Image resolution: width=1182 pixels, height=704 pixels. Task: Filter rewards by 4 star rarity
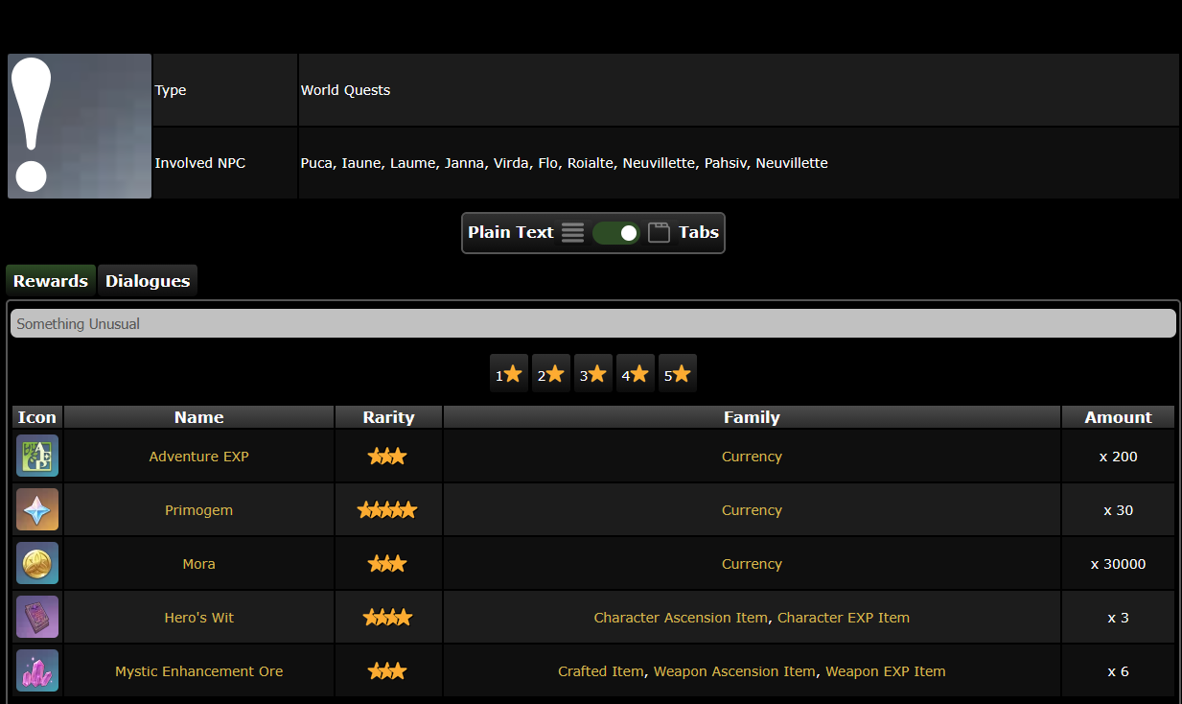pyautogui.click(x=636, y=374)
